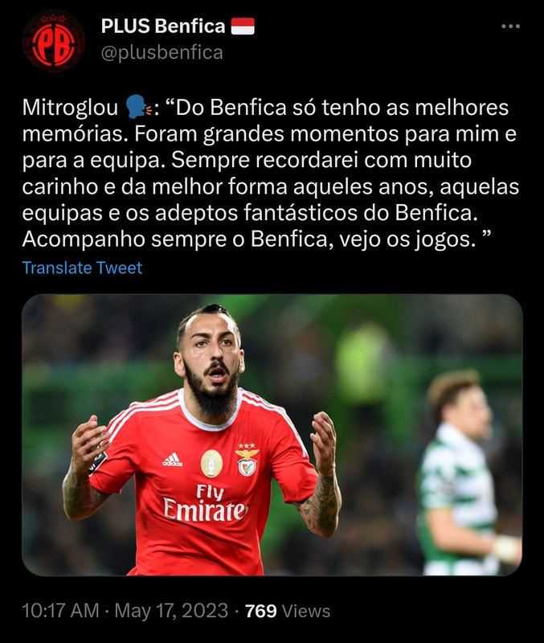Click the Views label text

click(x=306, y=611)
